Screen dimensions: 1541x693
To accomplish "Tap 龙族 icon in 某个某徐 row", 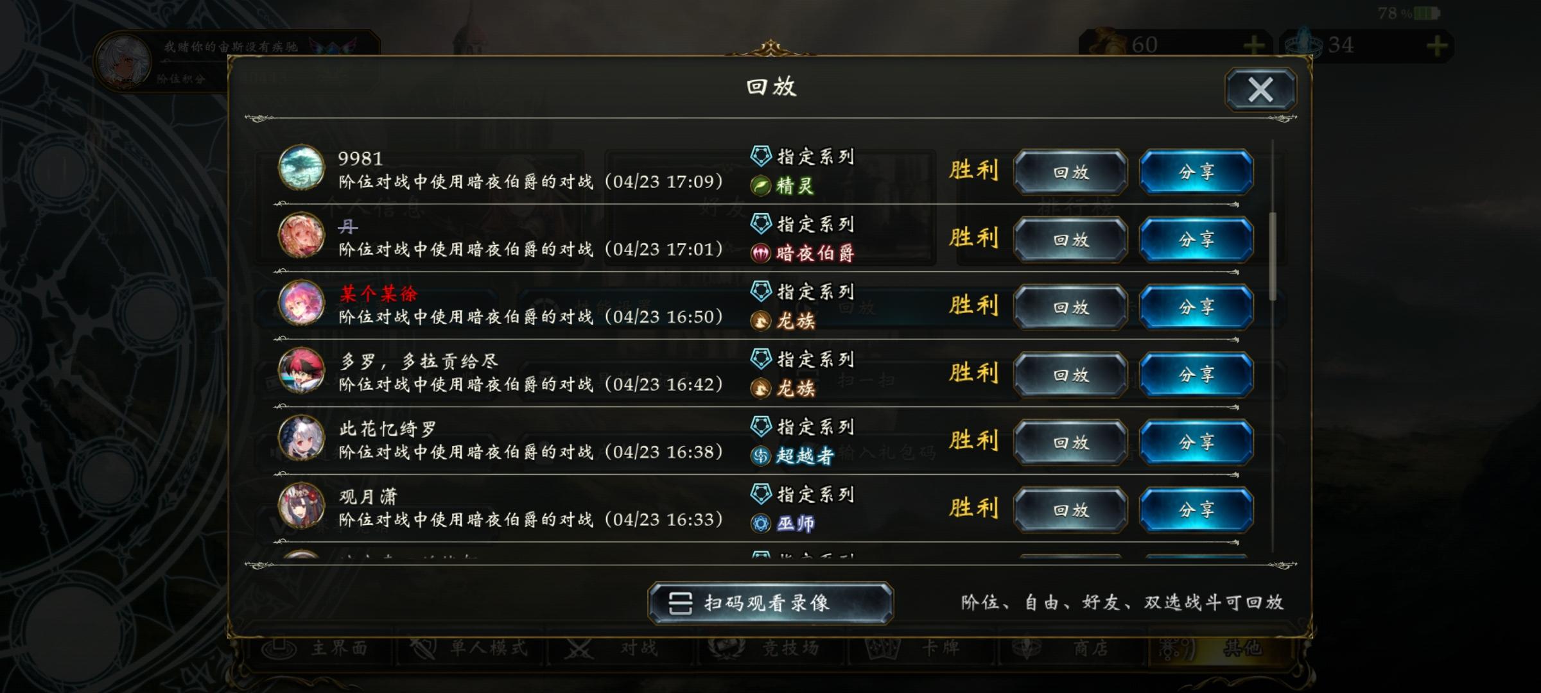I will tap(761, 321).
